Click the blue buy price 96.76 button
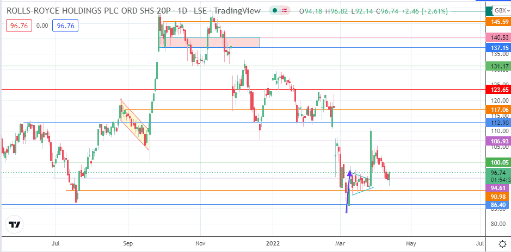 click(x=65, y=26)
